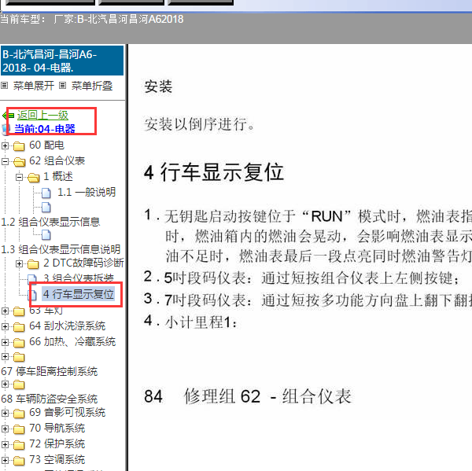The width and height of the screenshot is (472, 471).
Task: Select the 73 空调系统 item
Action: pyautogui.click(x=57, y=459)
